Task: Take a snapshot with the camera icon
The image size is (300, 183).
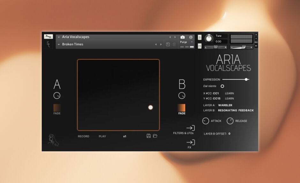Action: (183, 37)
